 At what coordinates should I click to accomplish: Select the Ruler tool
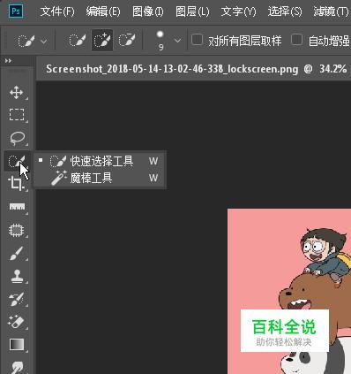click(x=17, y=207)
